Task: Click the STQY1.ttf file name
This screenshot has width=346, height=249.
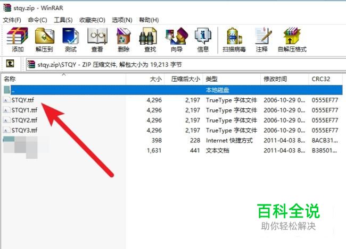Action: tap(24, 110)
